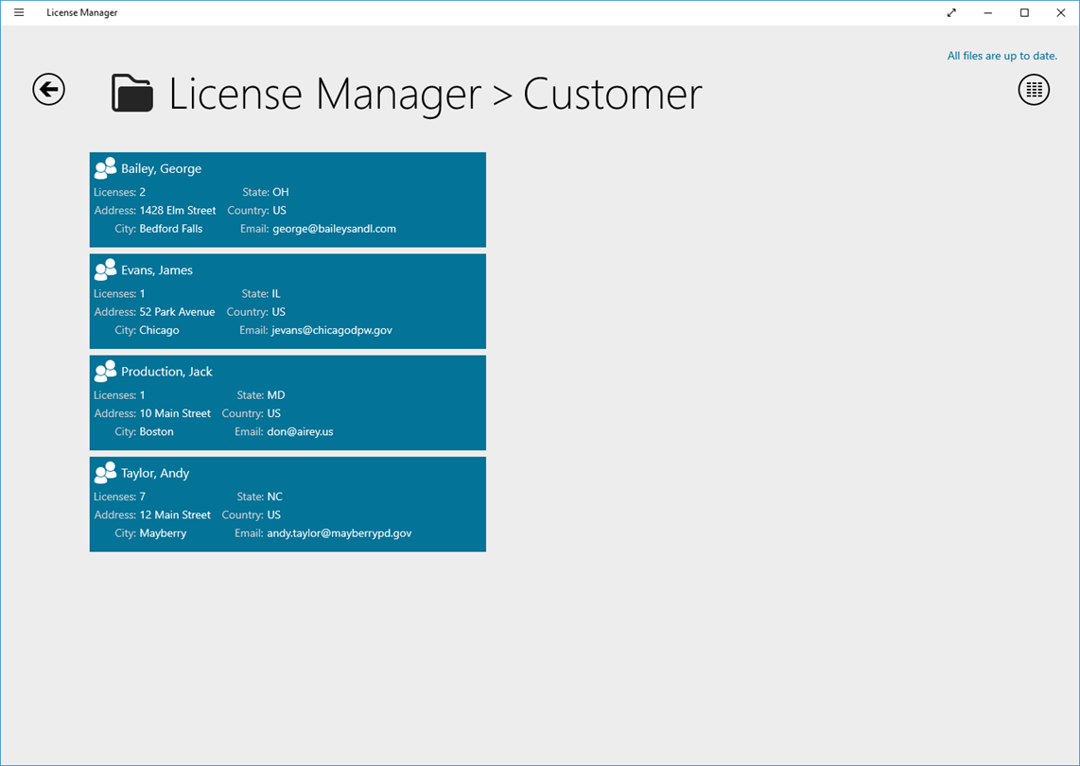Image resolution: width=1080 pixels, height=766 pixels.
Task: Click the 'All files are up to date' link
Action: (1002, 56)
